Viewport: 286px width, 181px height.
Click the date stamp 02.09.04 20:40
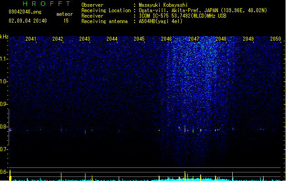pyautogui.click(x=28, y=21)
